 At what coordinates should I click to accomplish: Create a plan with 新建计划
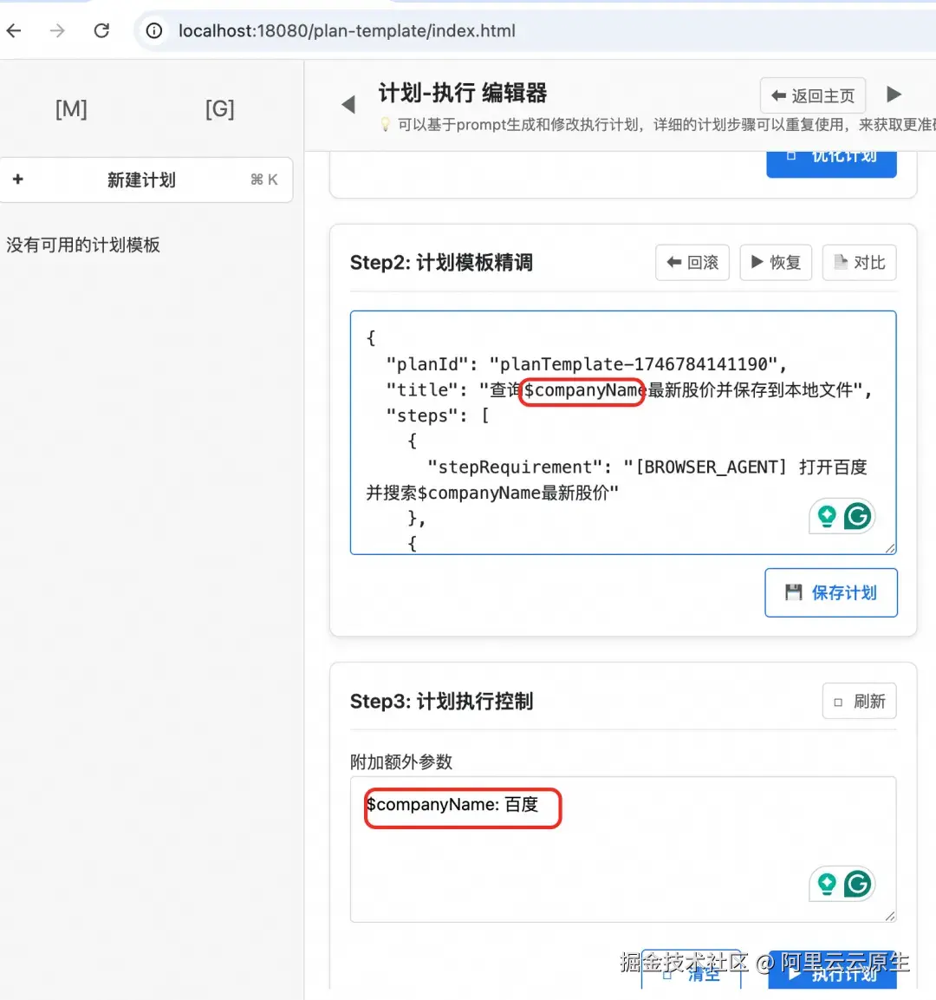[140, 180]
